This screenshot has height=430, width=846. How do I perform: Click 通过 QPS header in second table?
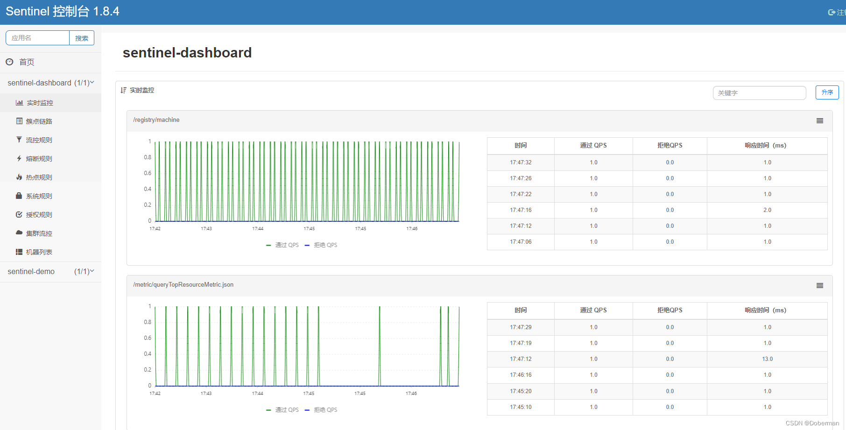click(593, 310)
